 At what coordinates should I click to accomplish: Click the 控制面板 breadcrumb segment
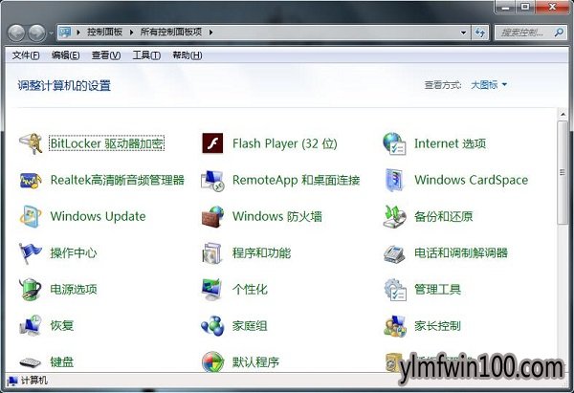(x=104, y=33)
